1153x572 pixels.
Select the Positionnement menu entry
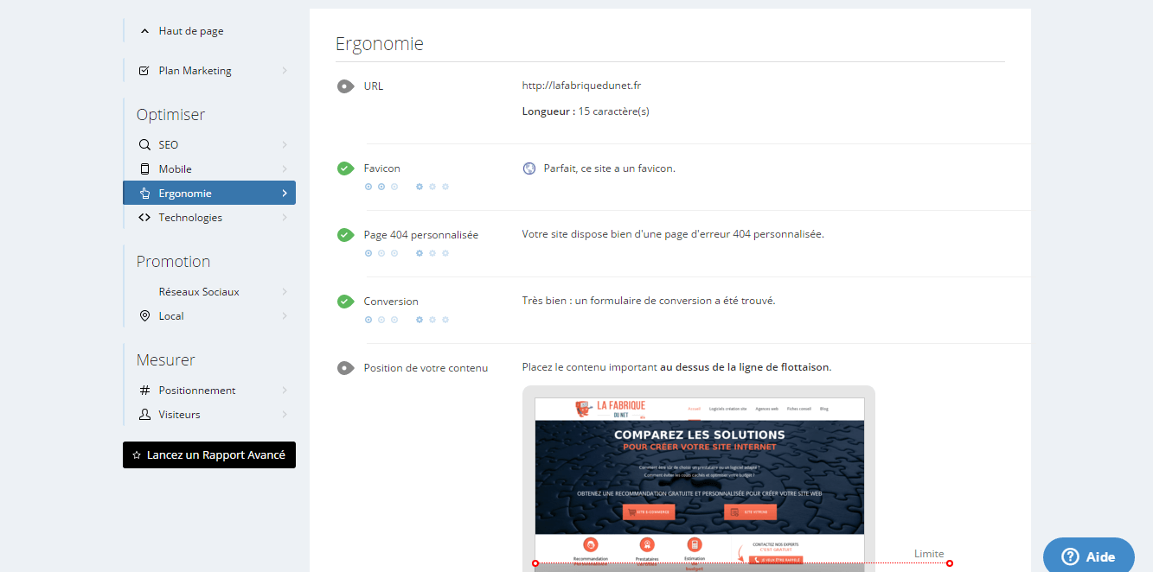pos(209,391)
